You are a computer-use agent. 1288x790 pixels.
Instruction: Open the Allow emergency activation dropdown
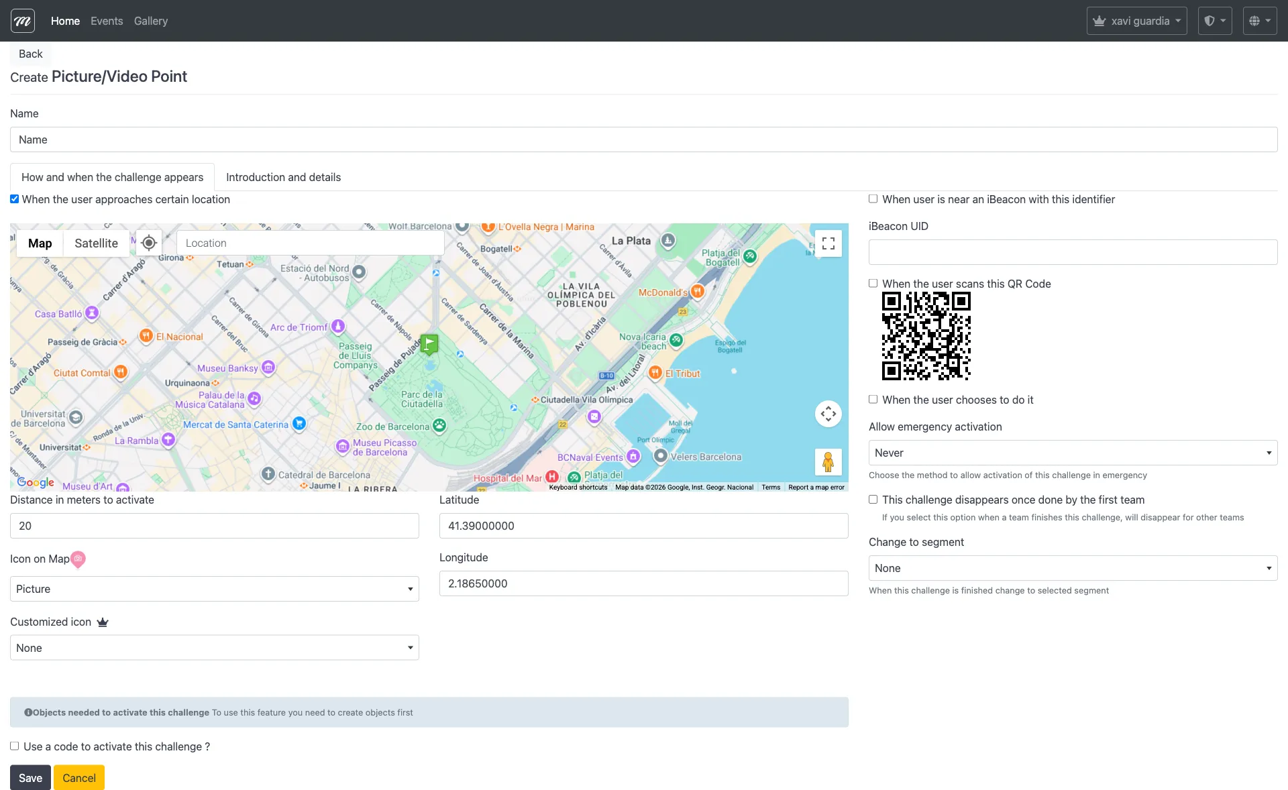pos(1073,453)
